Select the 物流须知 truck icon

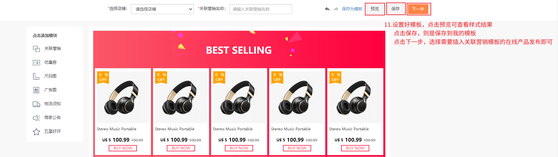(x=36, y=104)
